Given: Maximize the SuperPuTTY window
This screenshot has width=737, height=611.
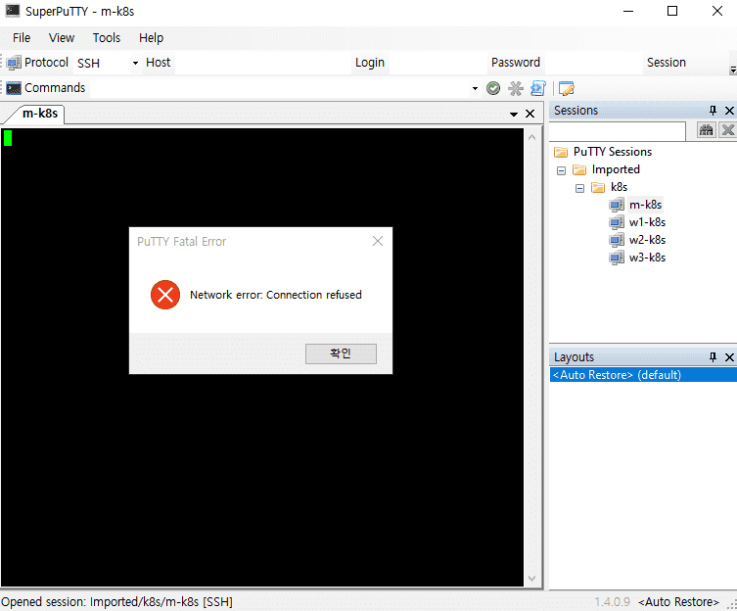Looking at the screenshot, I should click(x=672, y=11).
